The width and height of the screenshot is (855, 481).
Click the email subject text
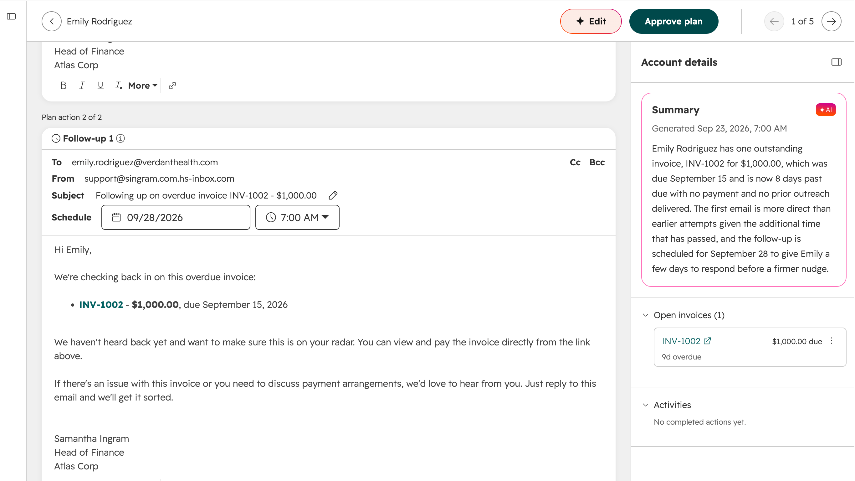click(206, 195)
